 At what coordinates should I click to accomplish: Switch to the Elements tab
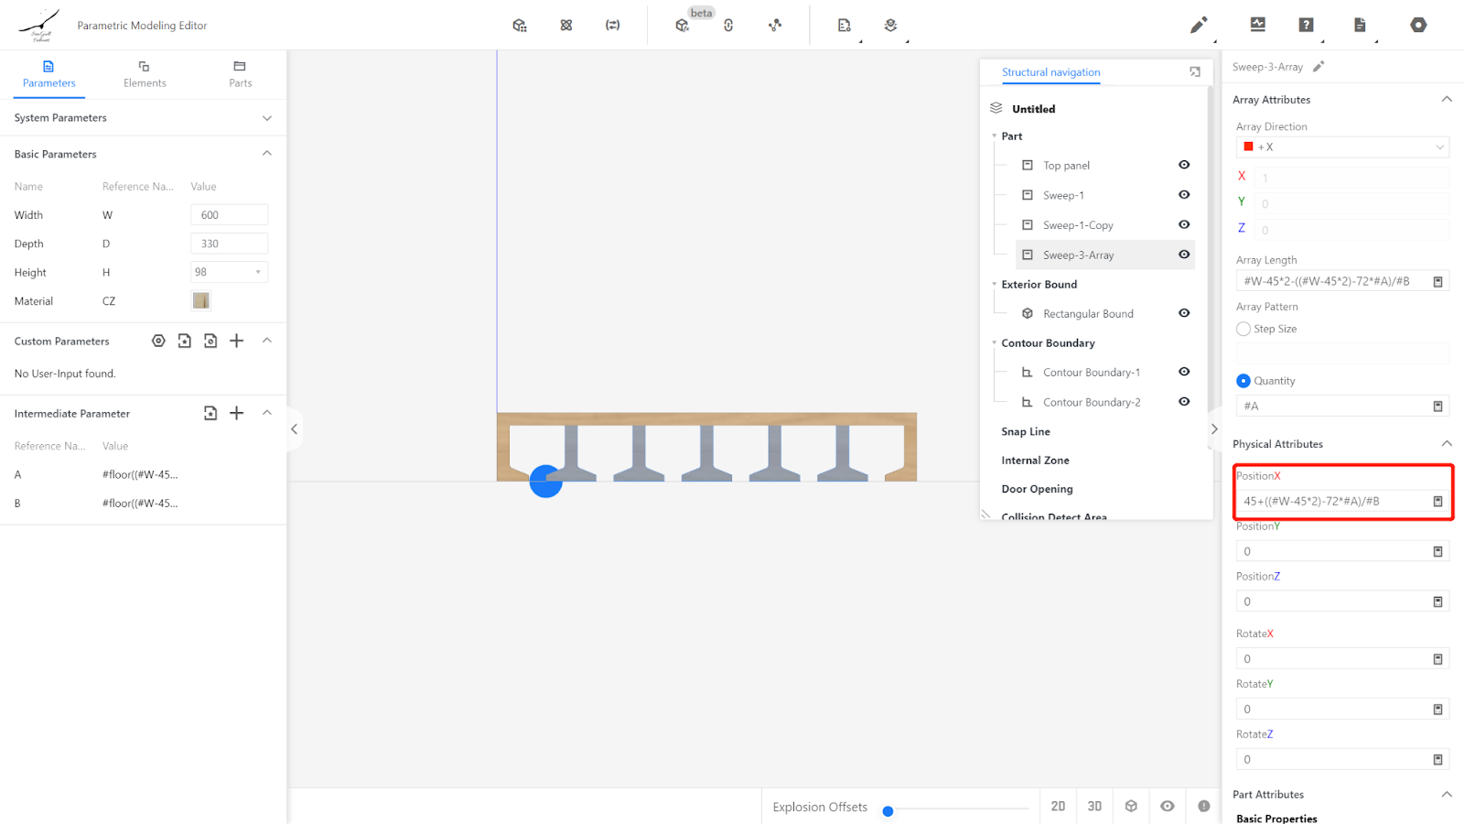click(145, 73)
